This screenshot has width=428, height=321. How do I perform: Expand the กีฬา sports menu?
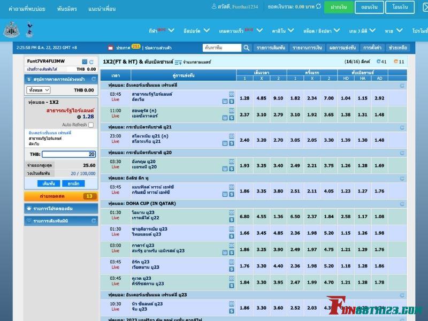pos(162,30)
